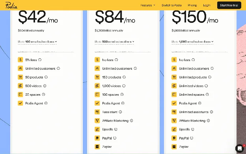Open the Features dropdown menu
The width and height of the screenshot is (246, 154).
point(148,6)
